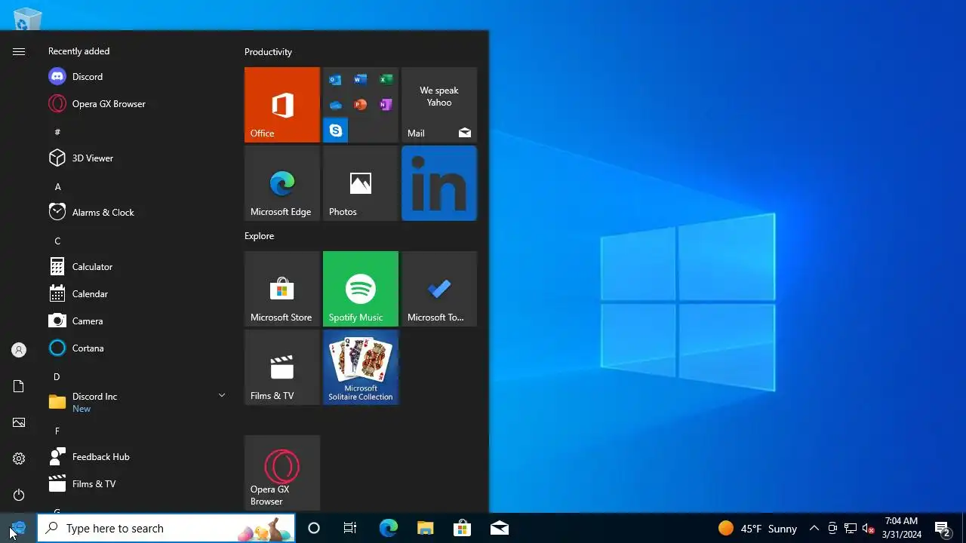The height and width of the screenshot is (543, 966).
Task: Open Microsoft Store tile
Action: [x=282, y=289]
